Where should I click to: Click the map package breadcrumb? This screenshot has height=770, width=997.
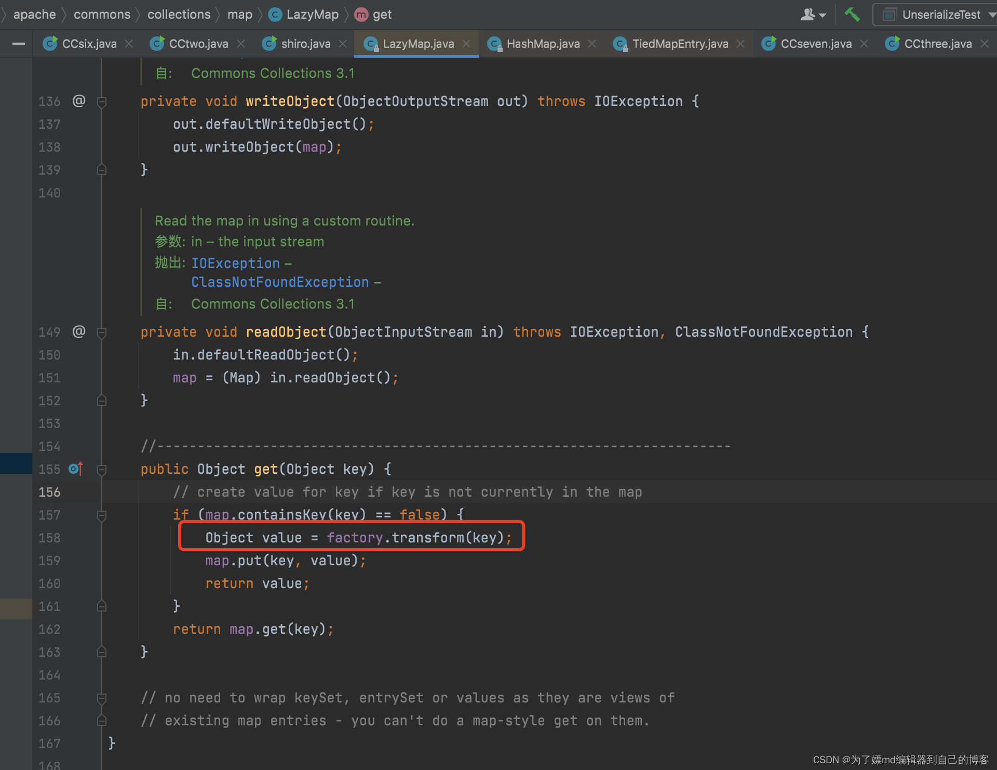(x=239, y=15)
